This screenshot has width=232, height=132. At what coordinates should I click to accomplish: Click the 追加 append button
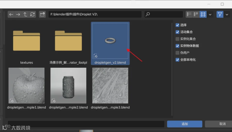tap(185, 124)
